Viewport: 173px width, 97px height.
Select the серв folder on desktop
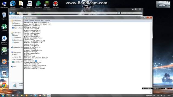(21, 4)
